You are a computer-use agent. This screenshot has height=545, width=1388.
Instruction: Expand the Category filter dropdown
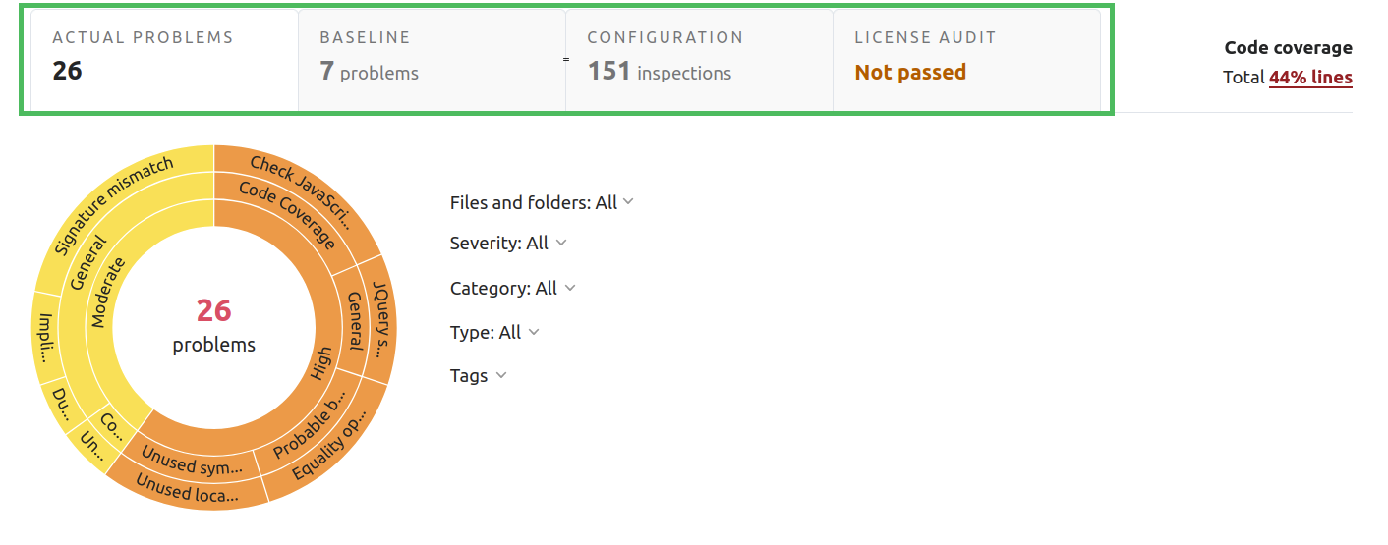coord(512,288)
